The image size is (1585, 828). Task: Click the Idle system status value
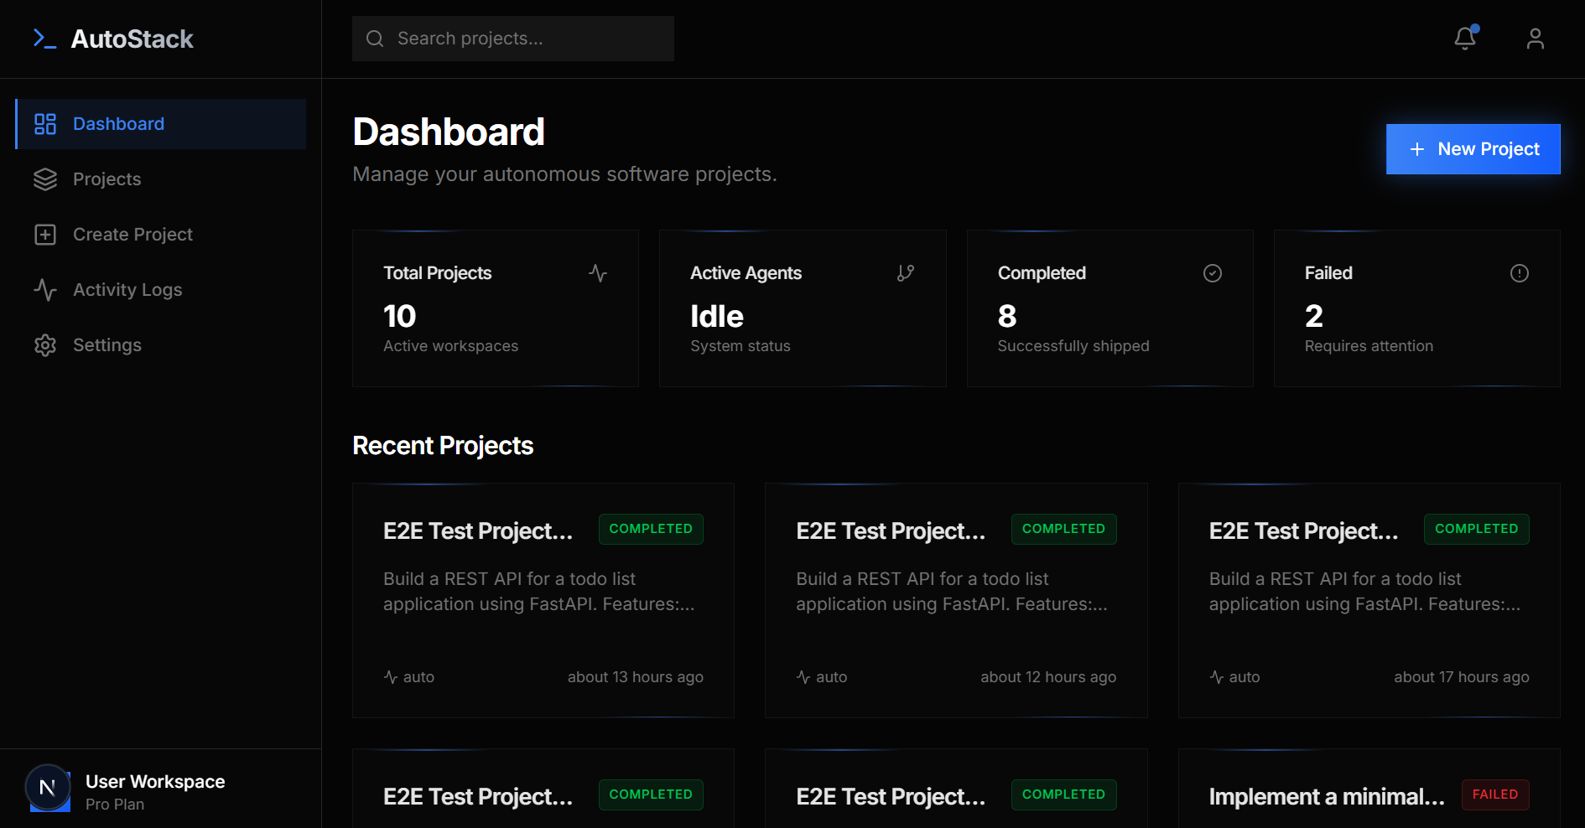point(717,316)
